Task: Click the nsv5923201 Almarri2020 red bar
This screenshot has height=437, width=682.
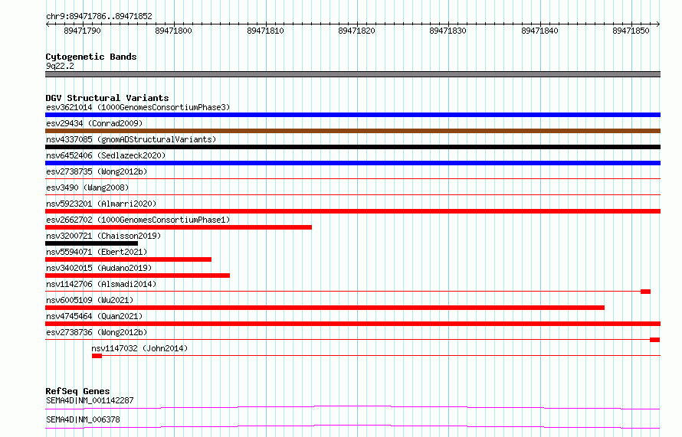Action: [352, 211]
